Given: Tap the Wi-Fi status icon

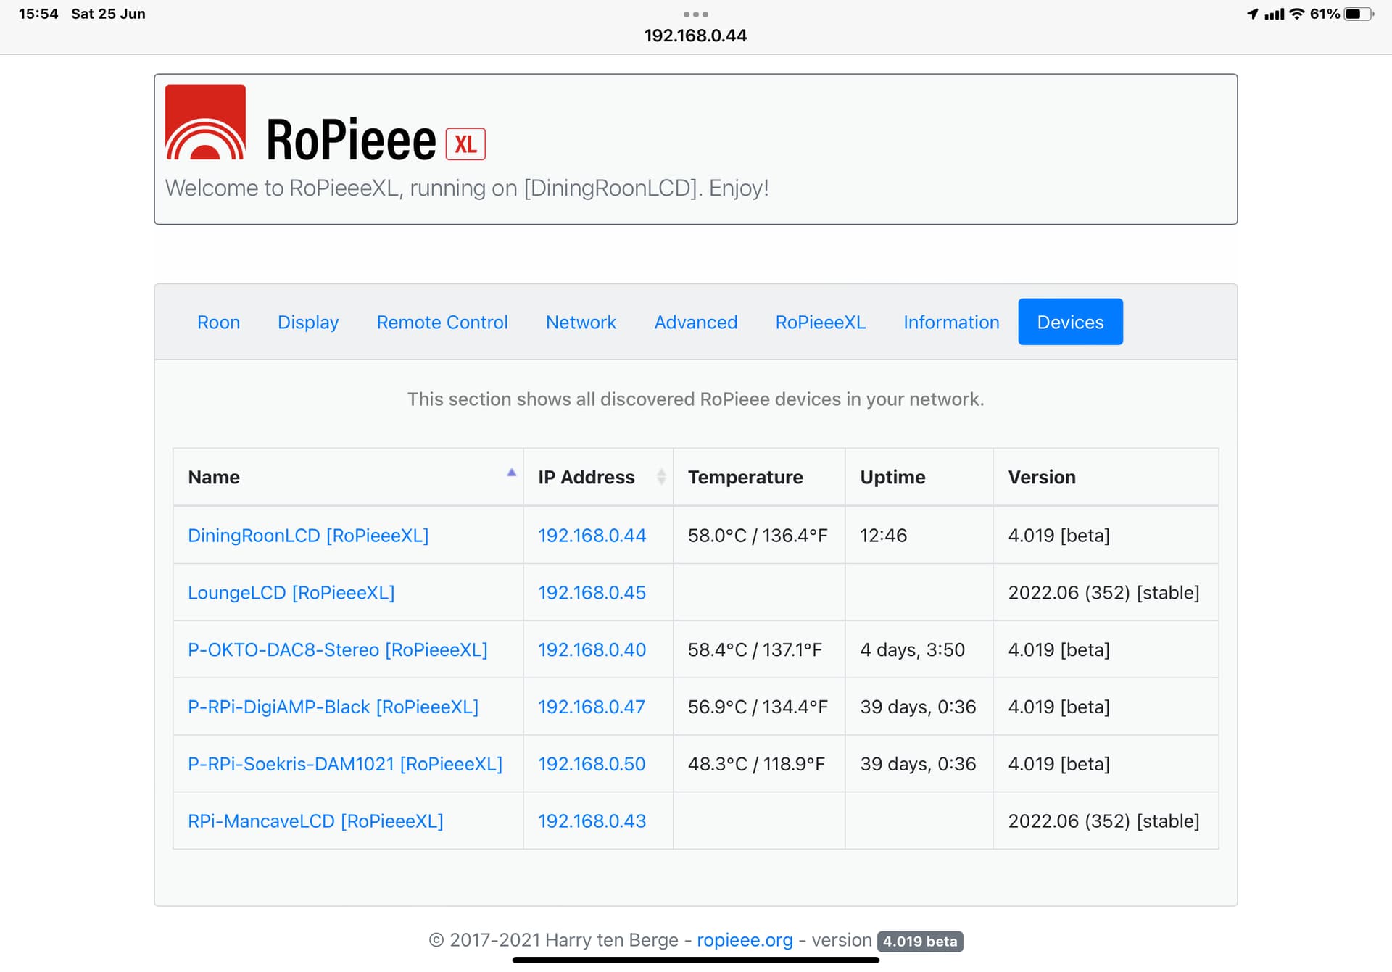Looking at the screenshot, I should pos(1297,14).
